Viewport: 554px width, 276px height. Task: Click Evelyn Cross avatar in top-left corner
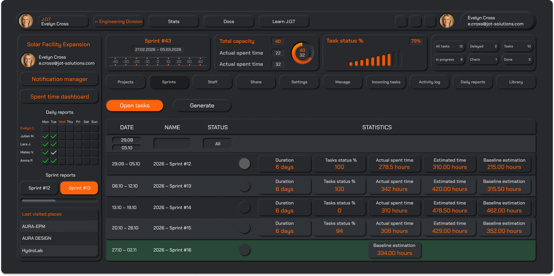(x=26, y=21)
